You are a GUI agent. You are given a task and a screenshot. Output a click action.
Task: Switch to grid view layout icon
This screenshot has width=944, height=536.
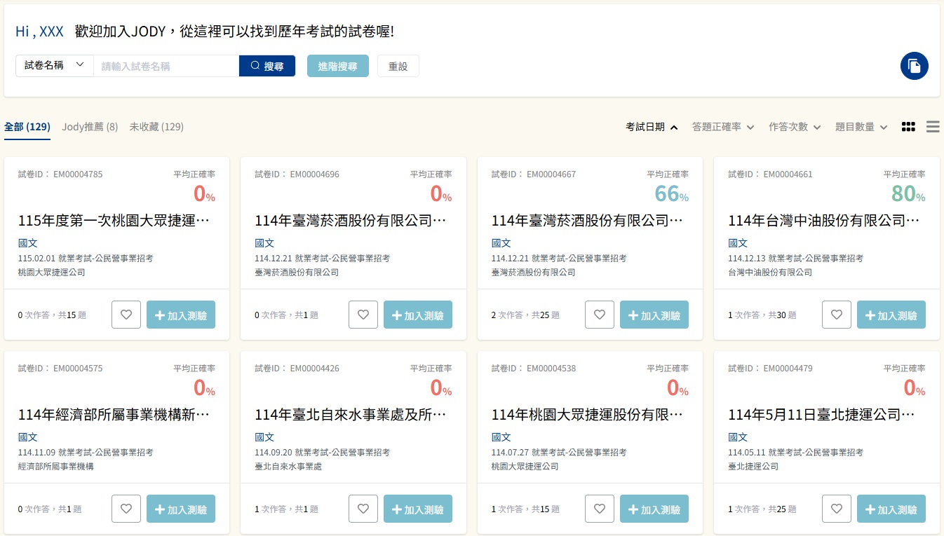[908, 127]
